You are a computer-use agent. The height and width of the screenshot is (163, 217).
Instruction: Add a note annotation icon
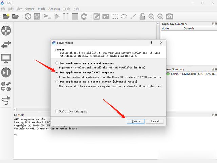[97, 16]
